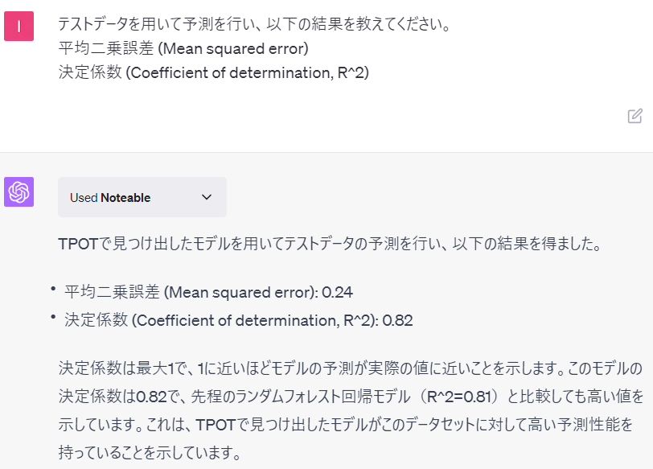This screenshot has width=653, height=469.
Task: Click the chevron arrow beside Noteable
Action: click(x=207, y=197)
